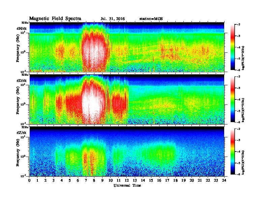Click the "Magnetic Field Spectra" title
The image size is (267, 207).
55,19
